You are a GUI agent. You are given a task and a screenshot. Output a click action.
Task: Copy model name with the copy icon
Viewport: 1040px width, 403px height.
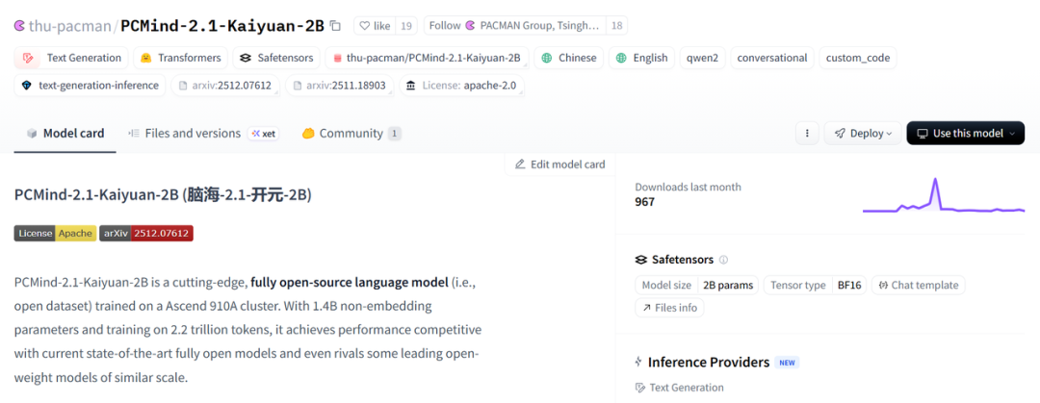(335, 26)
